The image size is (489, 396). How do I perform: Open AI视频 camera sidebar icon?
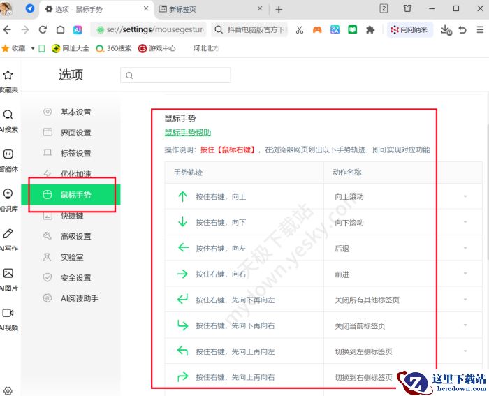point(8,318)
